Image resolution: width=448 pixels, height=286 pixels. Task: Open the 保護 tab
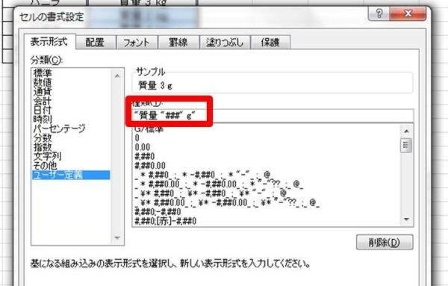[x=270, y=43]
